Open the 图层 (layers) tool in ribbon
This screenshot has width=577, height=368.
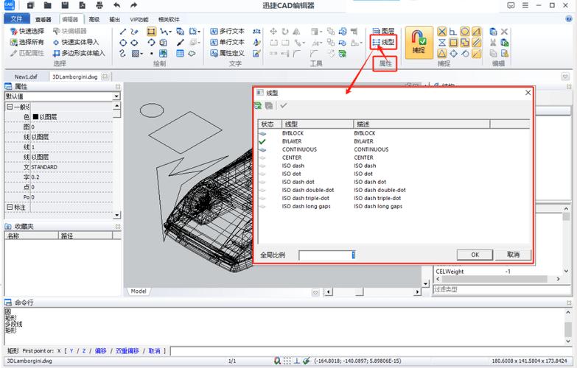(382, 32)
